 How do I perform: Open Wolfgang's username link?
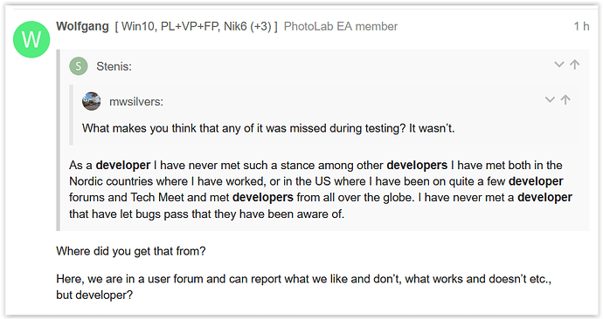(83, 26)
